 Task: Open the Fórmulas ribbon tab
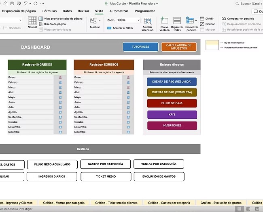tap(49, 11)
